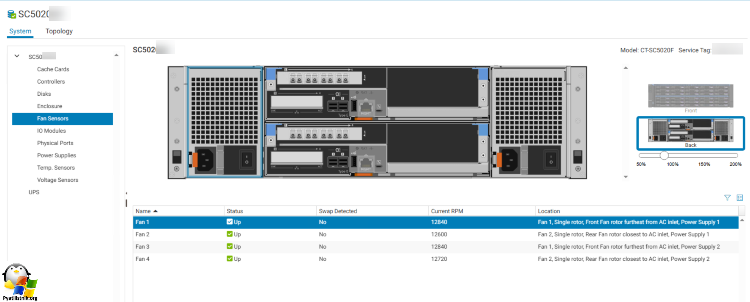This screenshot has width=750, height=302.
Task: Switch to the System tab
Action: tap(20, 31)
